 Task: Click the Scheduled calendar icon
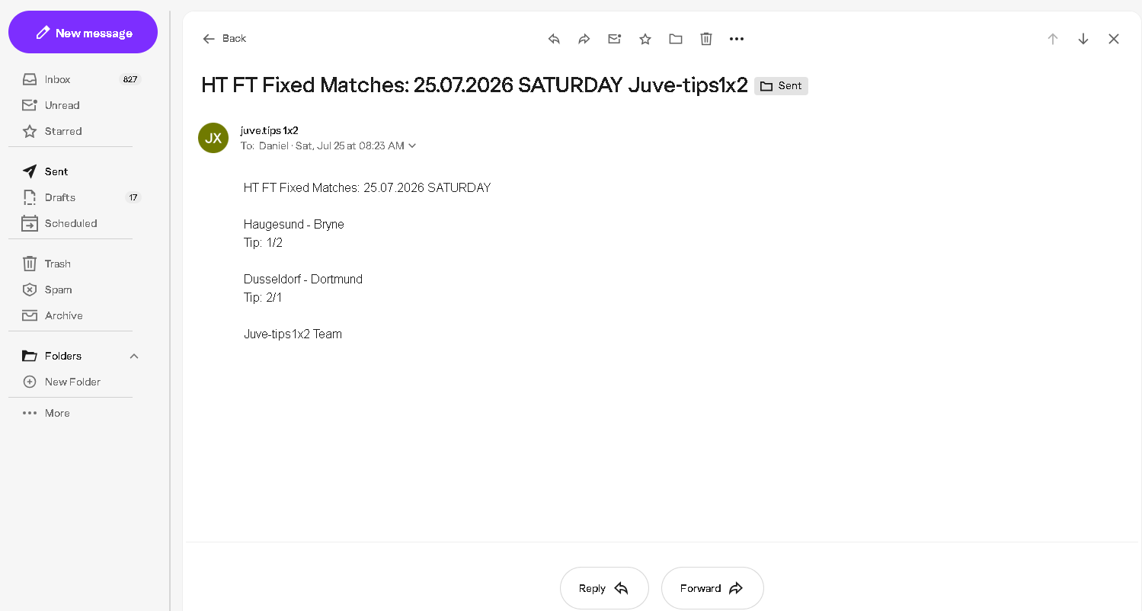30,223
